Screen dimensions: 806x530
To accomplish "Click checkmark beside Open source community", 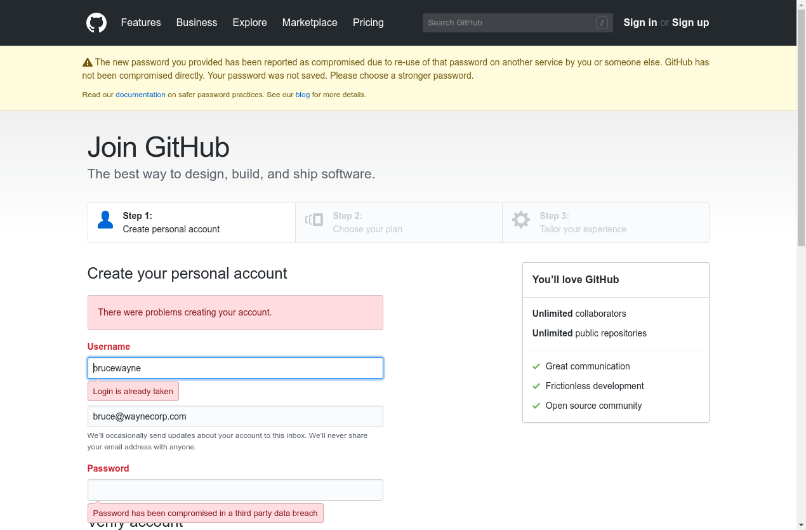I will [x=536, y=406].
